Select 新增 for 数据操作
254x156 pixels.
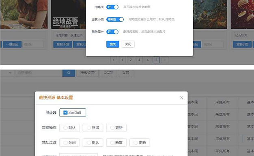tap(93, 128)
